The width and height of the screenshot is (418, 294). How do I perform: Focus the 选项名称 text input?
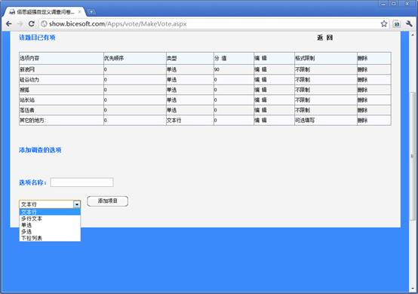click(x=81, y=182)
